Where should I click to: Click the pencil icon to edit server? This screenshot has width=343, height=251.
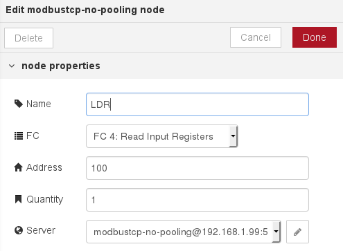(x=297, y=232)
